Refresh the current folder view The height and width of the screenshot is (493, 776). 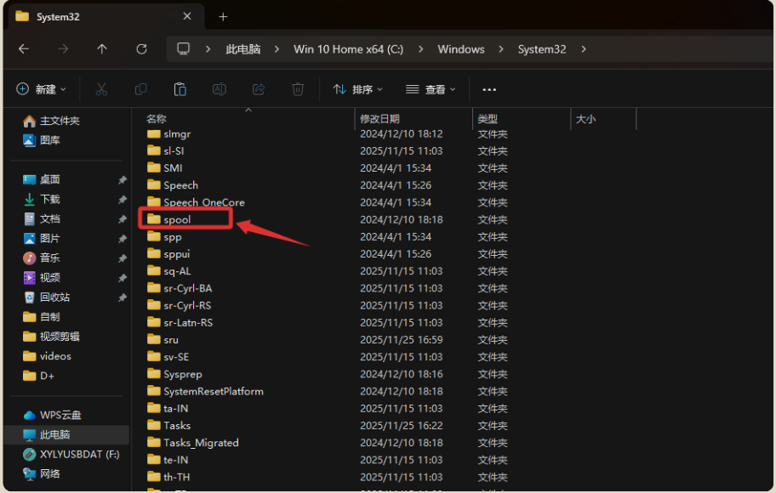pyautogui.click(x=141, y=49)
